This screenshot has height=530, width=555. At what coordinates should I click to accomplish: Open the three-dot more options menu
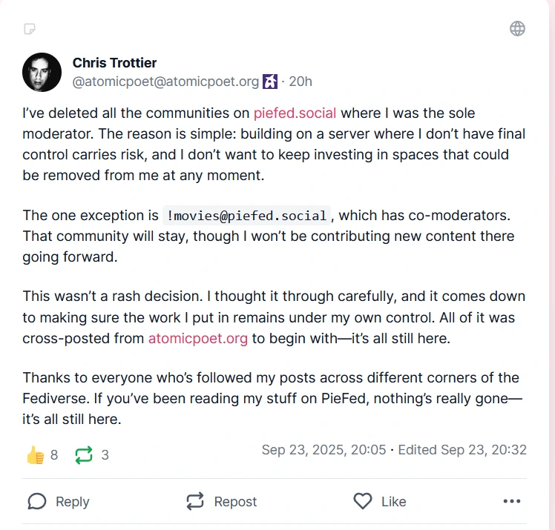click(512, 502)
